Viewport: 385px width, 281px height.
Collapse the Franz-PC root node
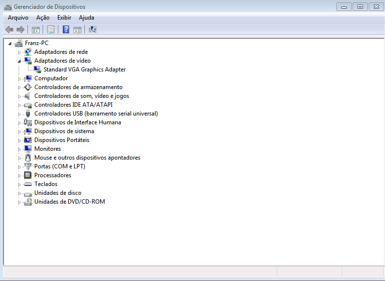tap(10, 44)
